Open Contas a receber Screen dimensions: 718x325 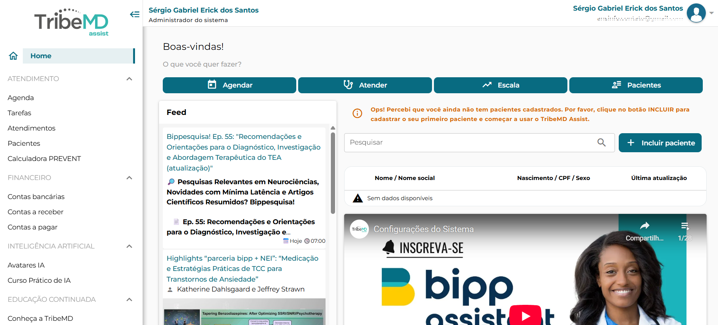35,212
